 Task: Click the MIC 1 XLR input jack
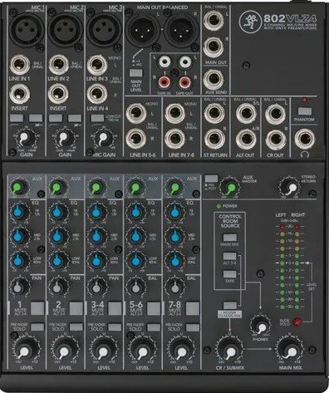[27, 29]
